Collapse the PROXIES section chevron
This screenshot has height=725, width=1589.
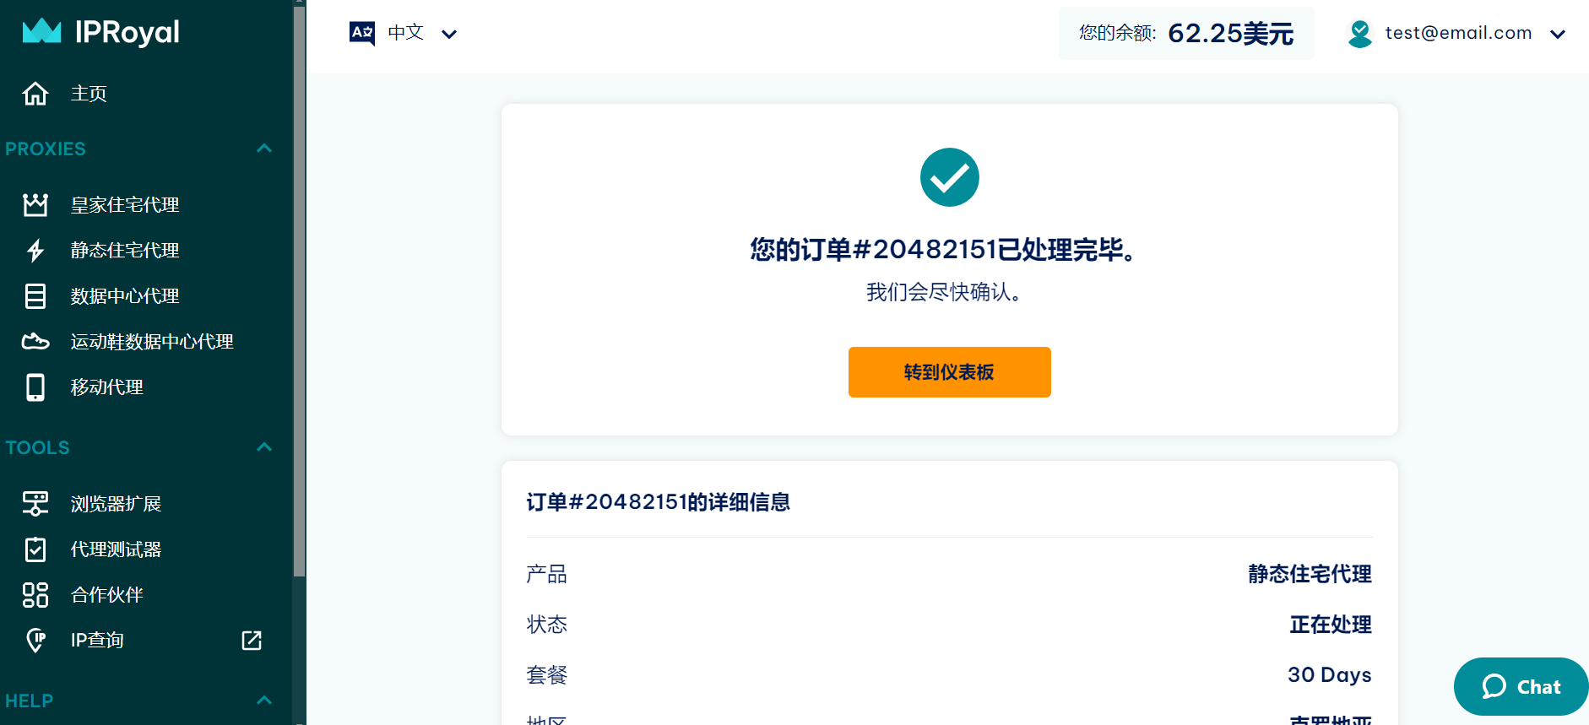(x=264, y=149)
